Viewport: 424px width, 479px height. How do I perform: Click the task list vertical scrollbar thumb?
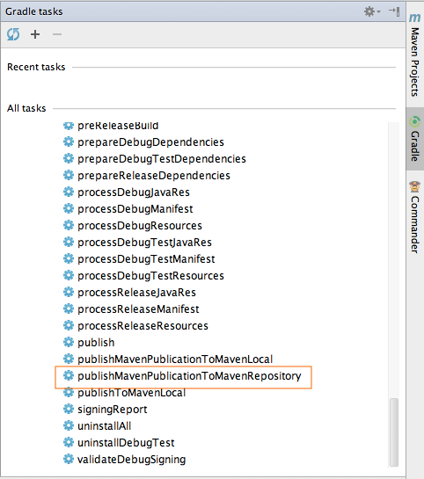click(x=394, y=432)
